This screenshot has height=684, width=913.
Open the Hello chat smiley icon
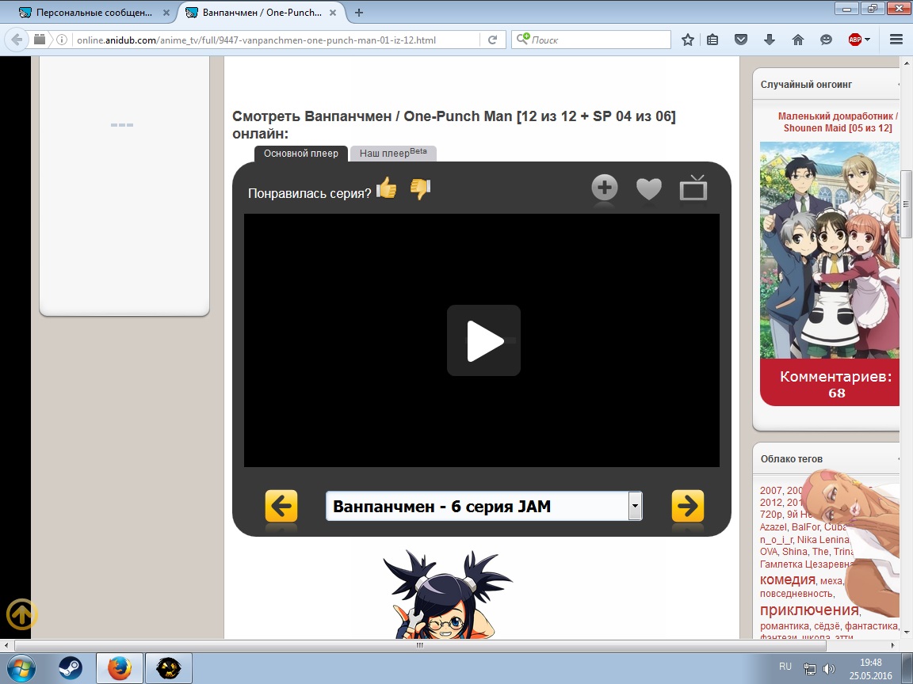click(x=826, y=40)
